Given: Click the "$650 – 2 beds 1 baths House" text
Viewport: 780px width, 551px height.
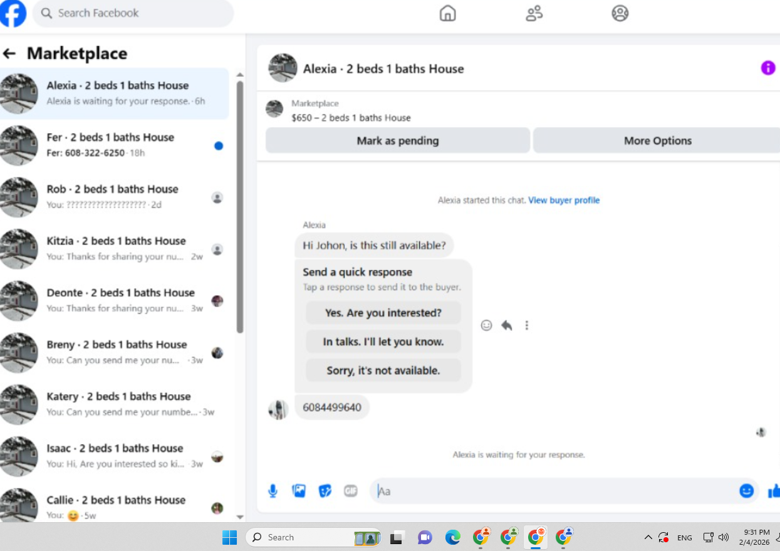Looking at the screenshot, I should pyautogui.click(x=351, y=118).
